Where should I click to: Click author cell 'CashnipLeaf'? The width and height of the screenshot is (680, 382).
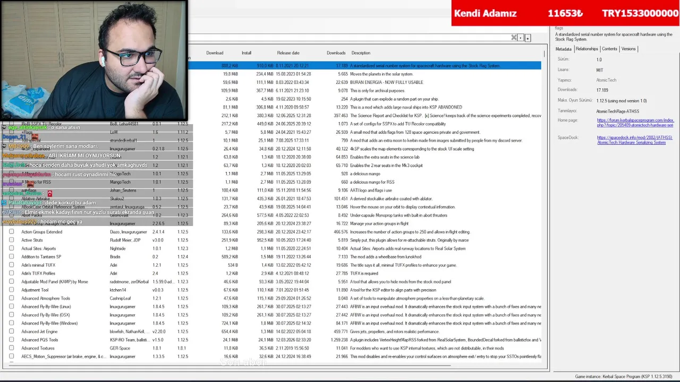tap(120, 298)
